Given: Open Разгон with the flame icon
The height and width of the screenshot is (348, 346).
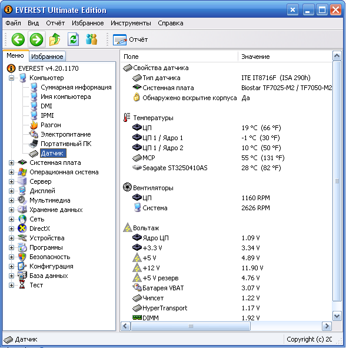Looking at the screenshot, I should [x=51, y=125].
